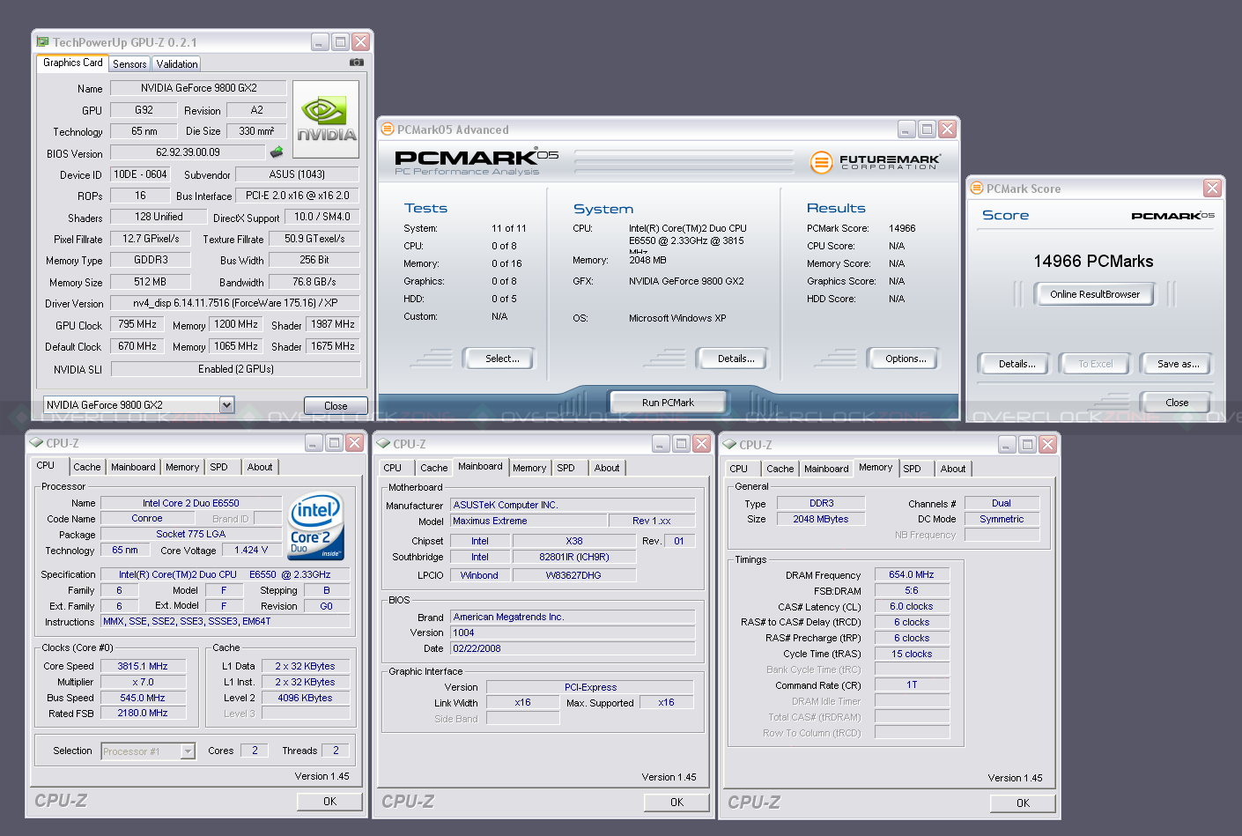Click the Core Voltage 1.424 V value
Image resolution: width=1242 pixels, height=836 pixels.
[251, 550]
